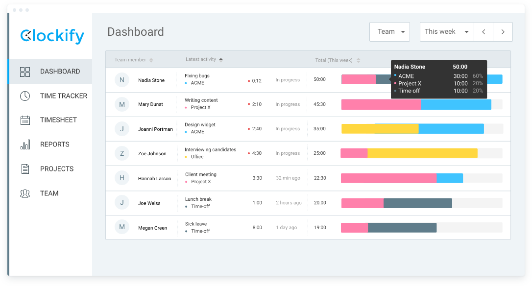
Task: Toggle sorting on the Team member column
Action: [x=151, y=59]
